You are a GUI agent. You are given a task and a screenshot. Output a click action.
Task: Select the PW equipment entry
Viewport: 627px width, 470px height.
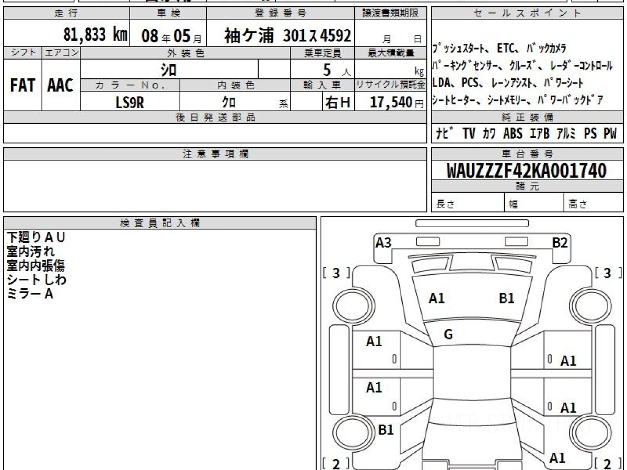[610, 134]
